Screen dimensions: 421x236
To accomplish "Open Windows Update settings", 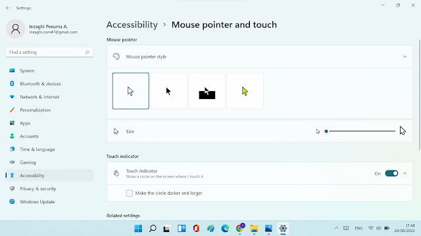I will pyautogui.click(x=49, y=202).
